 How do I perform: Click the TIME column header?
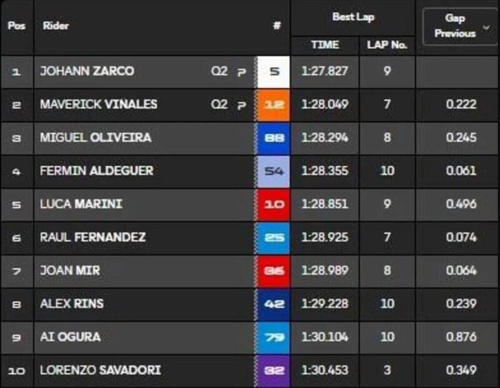click(x=324, y=45)
